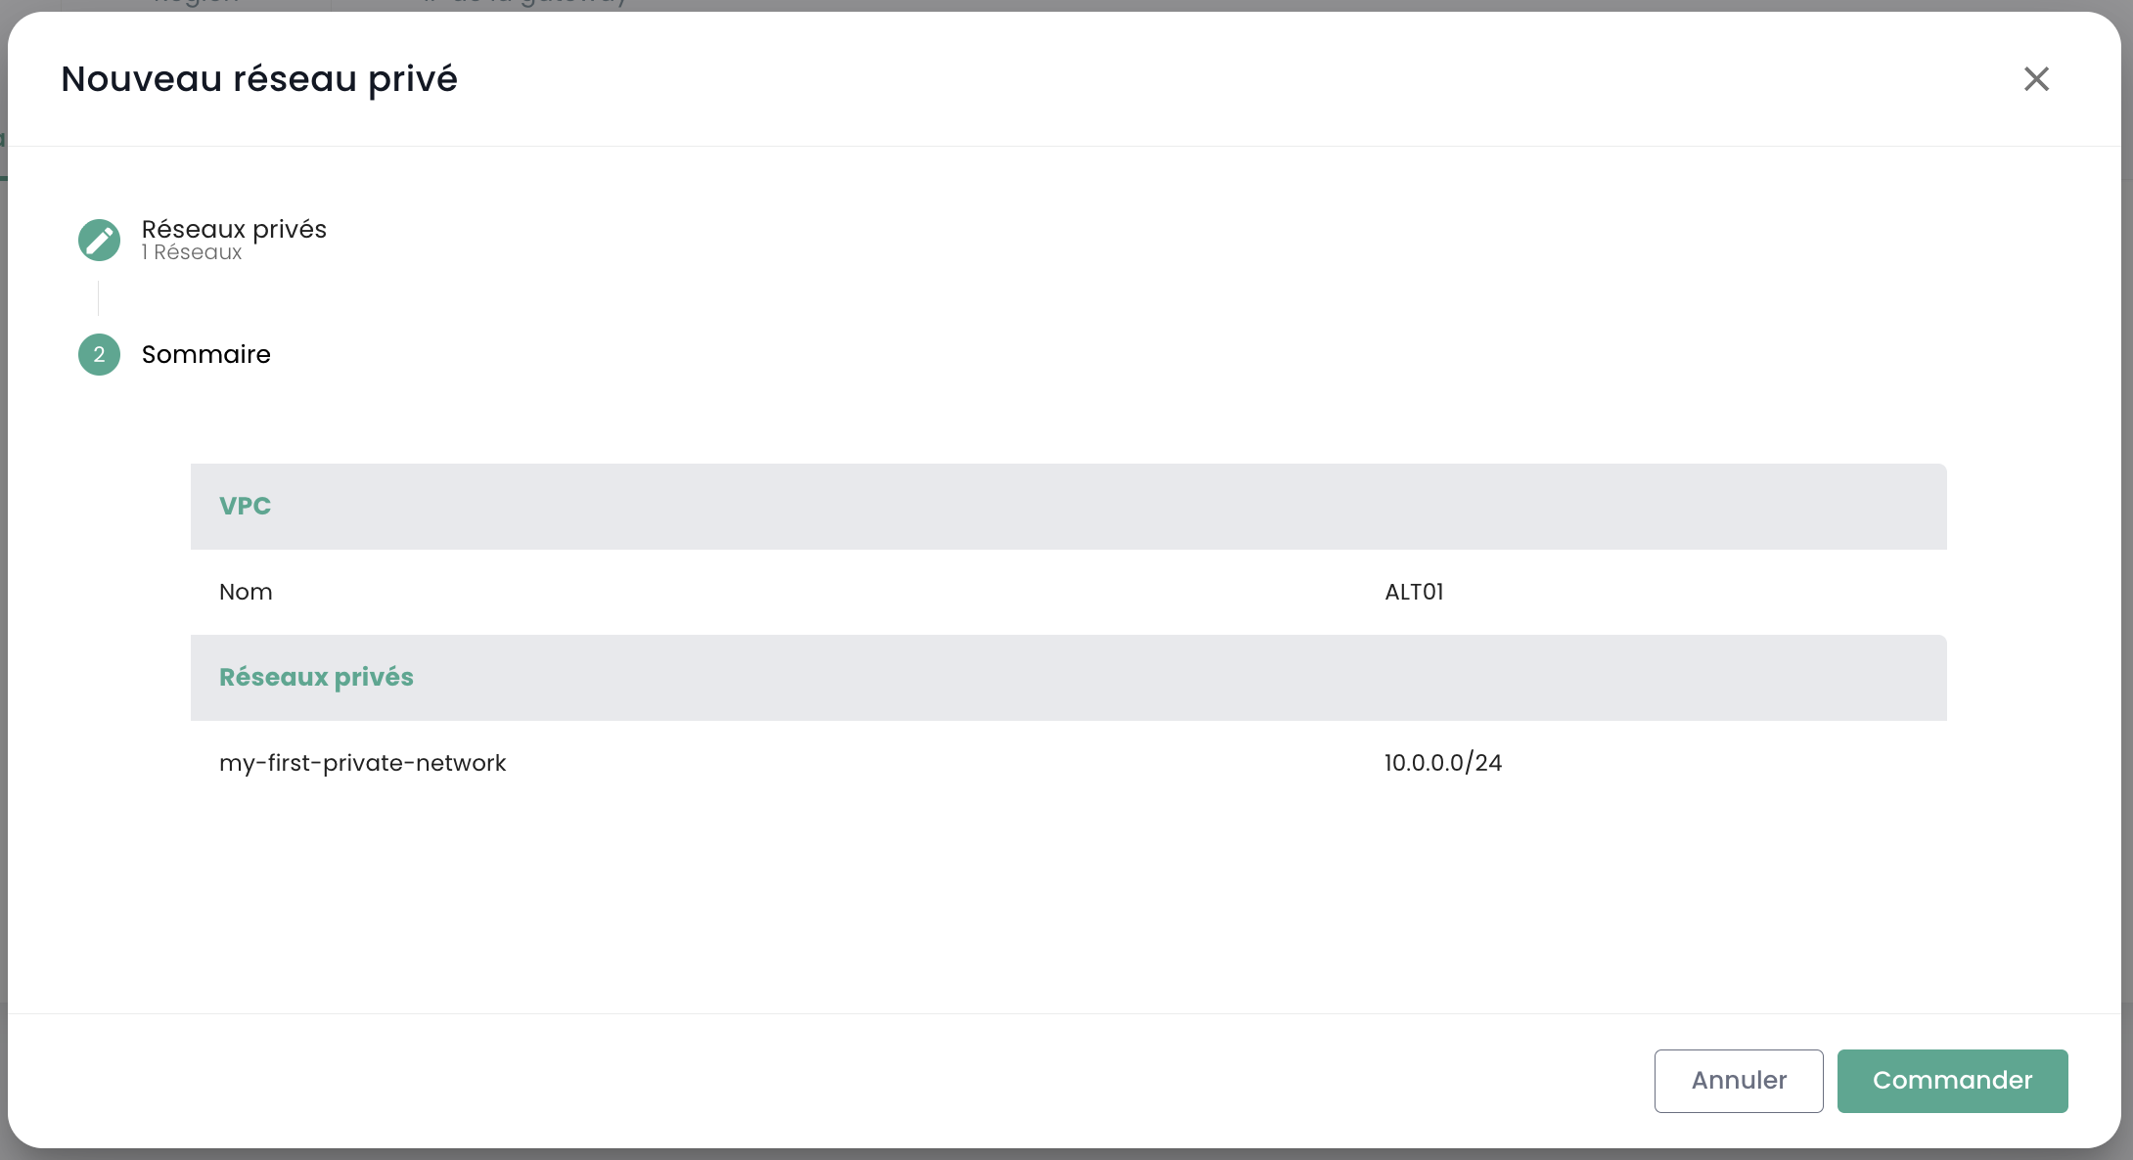Click the green tab indicator behind the dialog

(3, 177)
